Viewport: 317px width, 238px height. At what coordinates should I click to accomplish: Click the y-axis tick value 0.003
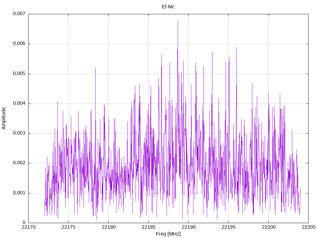(x=19, y=133)
